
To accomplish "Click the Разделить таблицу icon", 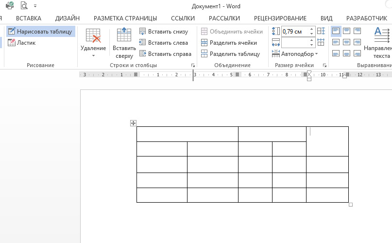I will coord(204,53).
